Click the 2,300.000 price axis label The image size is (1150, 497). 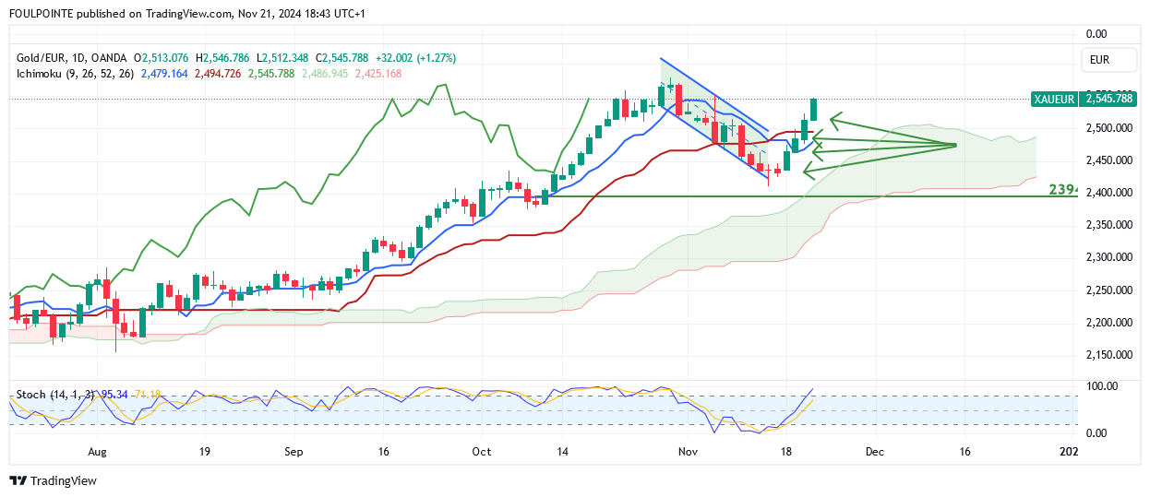[x=1110, y=257]
